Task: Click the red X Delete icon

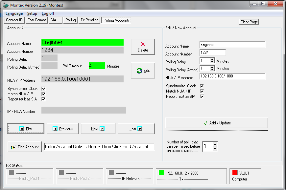Action: point(143,44)
